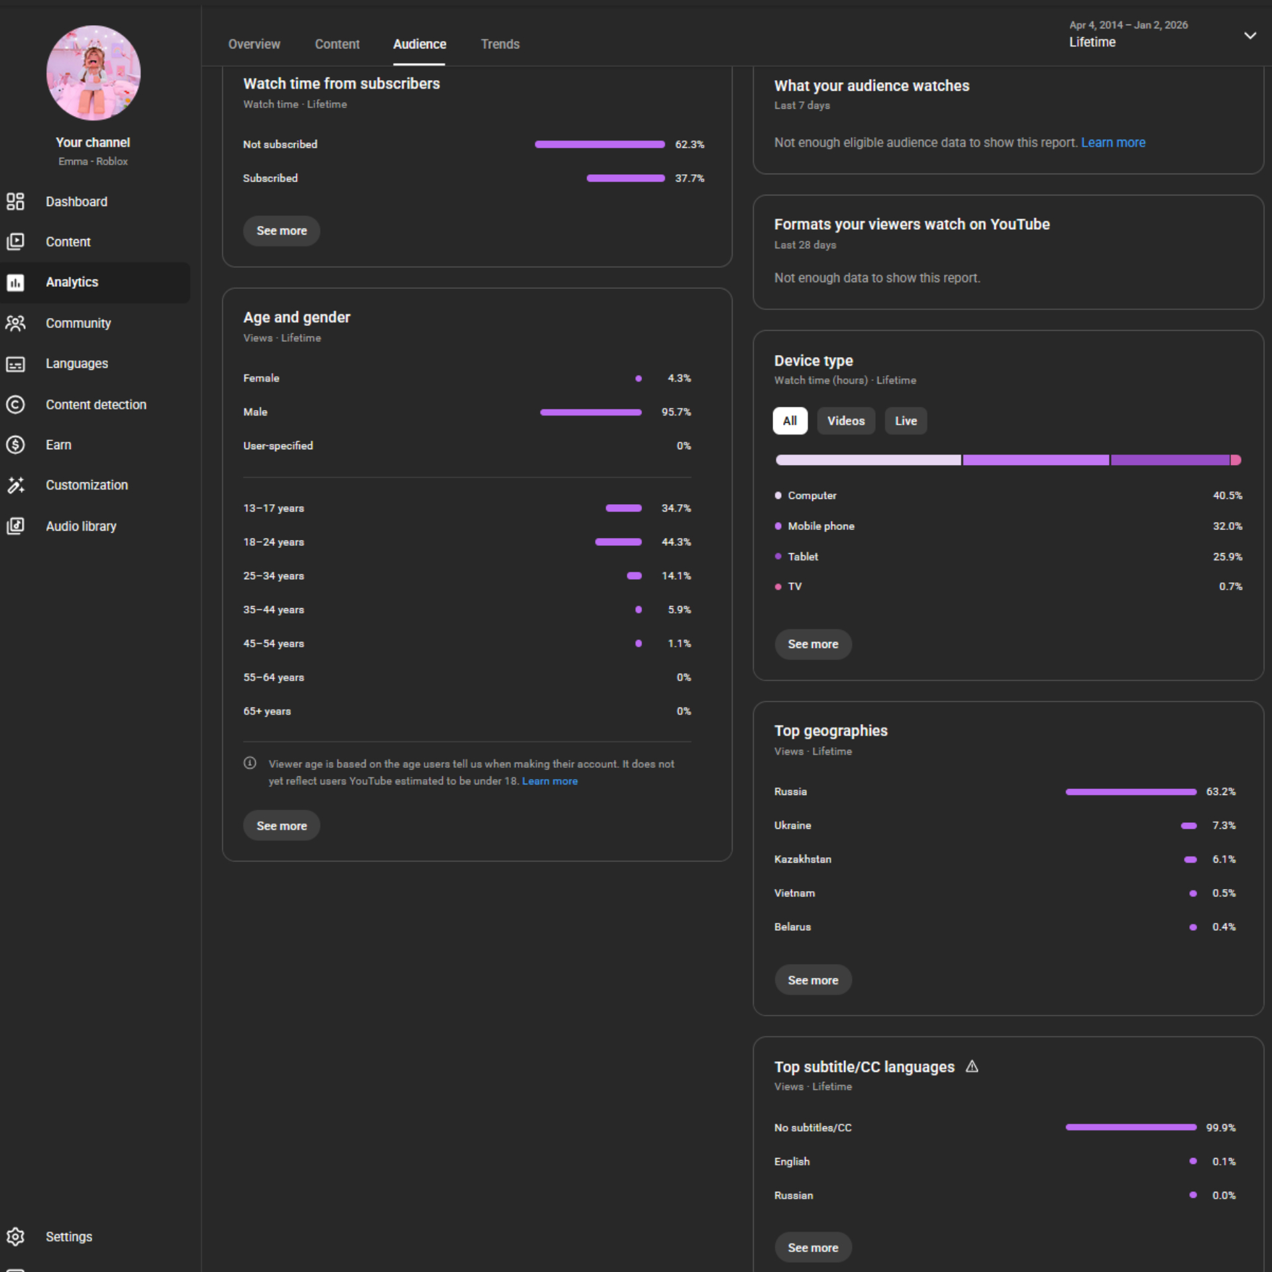Screen dimensions: 1272x1272
Task: Click warning triangle beside Top subtitle/CC languages
Action: tap(972, 1067)
